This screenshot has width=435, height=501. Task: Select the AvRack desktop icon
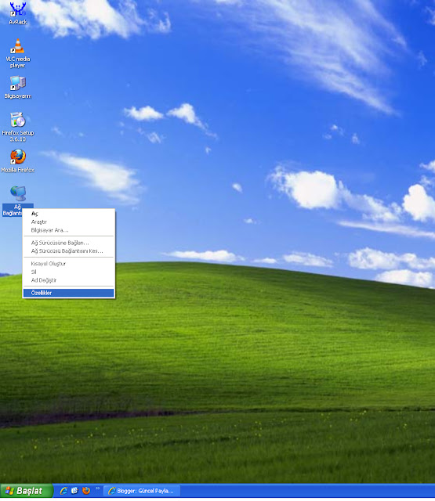click(17, 13)
